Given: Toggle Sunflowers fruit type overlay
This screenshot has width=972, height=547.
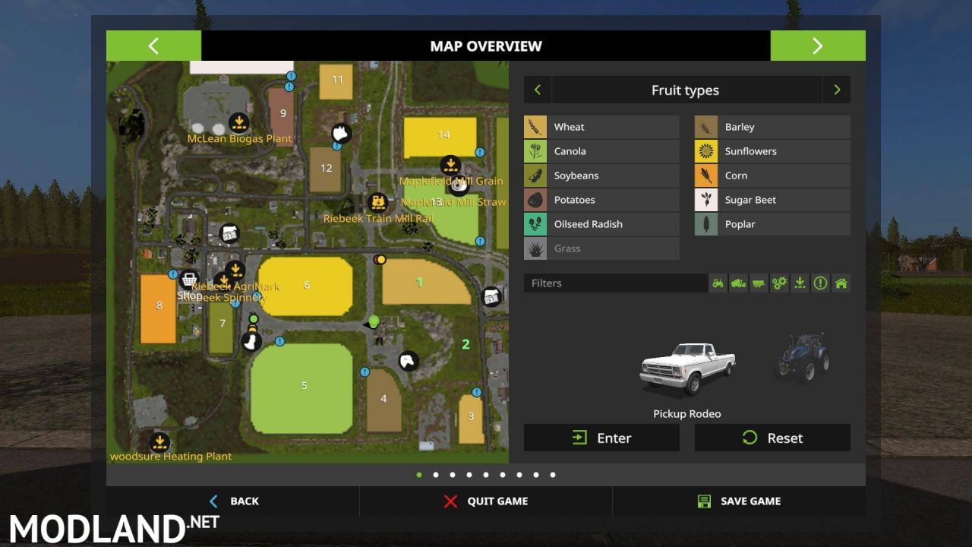Looking at the screenshot, I should point(772,151).
